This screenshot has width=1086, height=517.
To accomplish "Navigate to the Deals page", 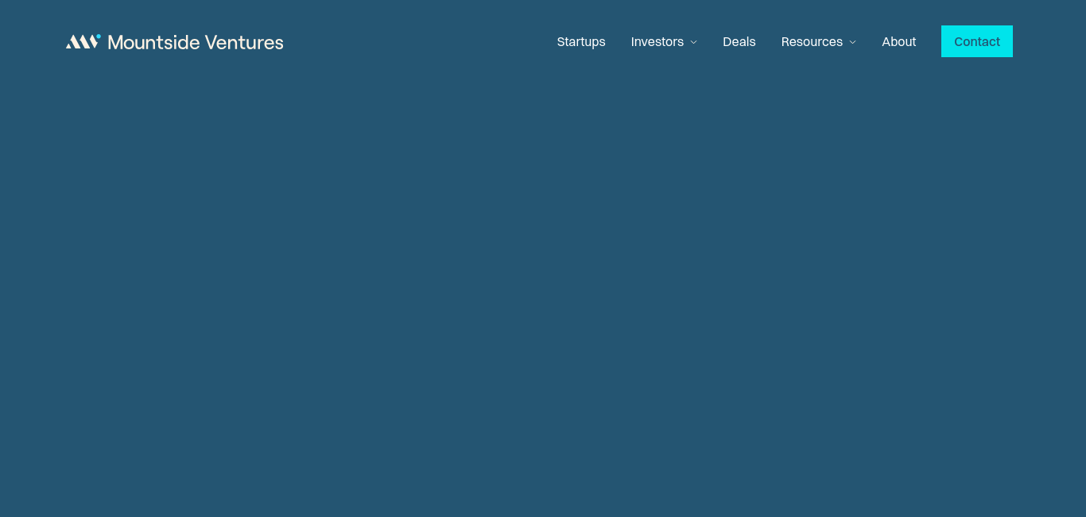I will pyautogui.click(x=739, y=41).
